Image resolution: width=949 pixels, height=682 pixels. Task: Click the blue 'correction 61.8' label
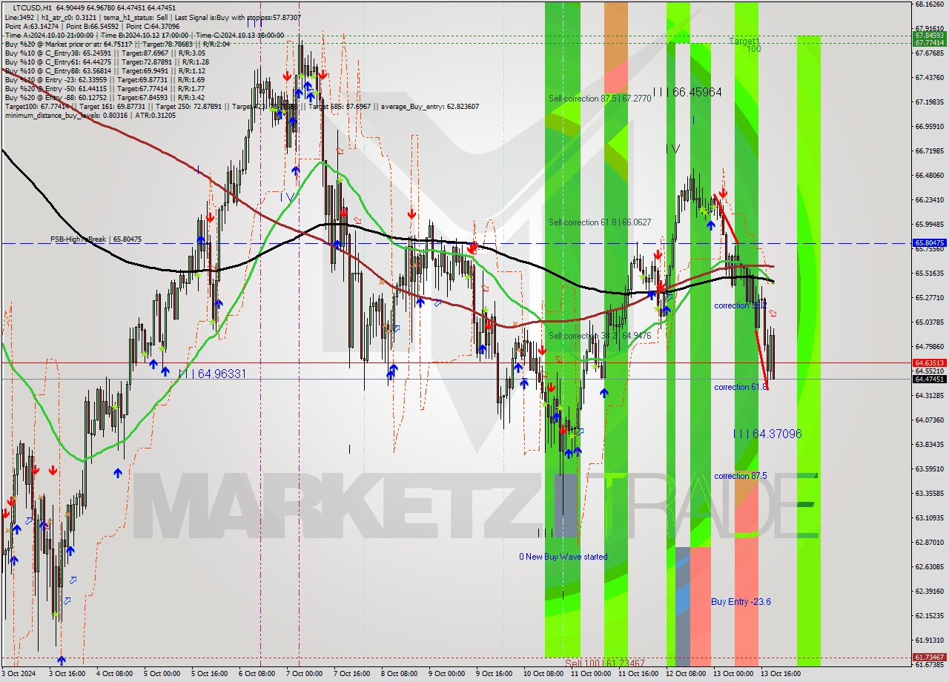[741, 387]
